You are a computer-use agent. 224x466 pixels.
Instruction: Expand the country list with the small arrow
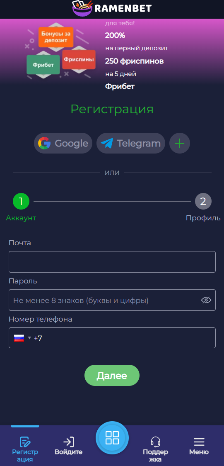pos(29,338)
